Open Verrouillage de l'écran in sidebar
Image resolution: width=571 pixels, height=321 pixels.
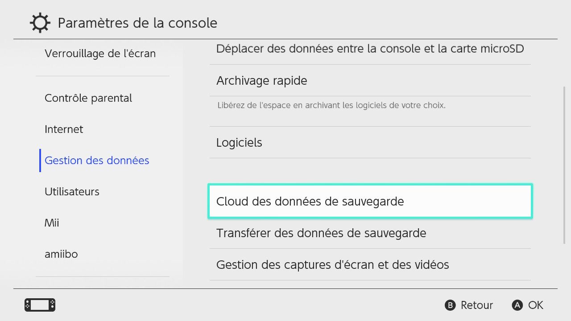(100, 53)
